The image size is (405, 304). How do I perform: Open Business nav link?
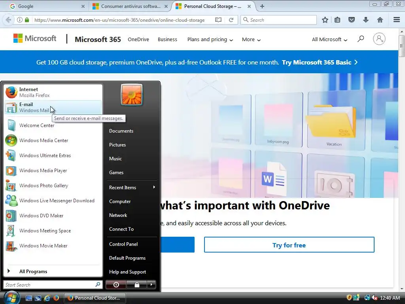[167, 40]
